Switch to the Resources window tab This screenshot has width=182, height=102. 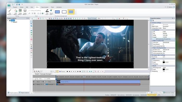coord(169,93)
